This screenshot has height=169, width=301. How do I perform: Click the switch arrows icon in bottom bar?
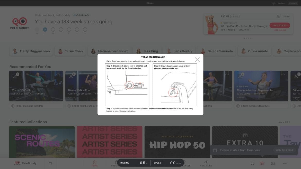pos(50,163)
